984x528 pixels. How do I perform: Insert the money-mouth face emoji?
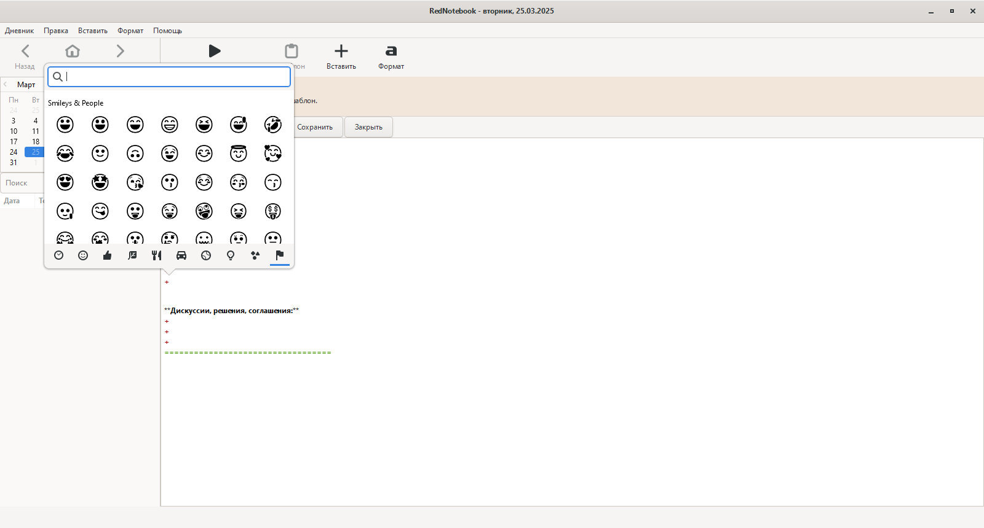pos(273,211)
